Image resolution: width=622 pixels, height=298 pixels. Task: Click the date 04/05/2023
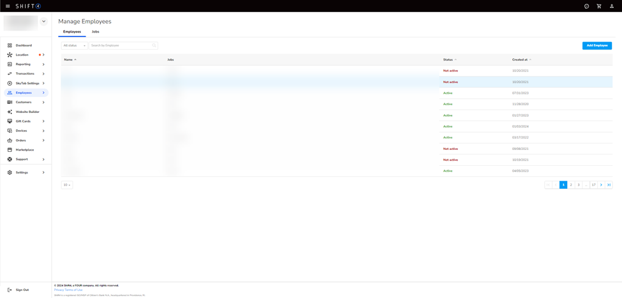(x=521, y=171)
